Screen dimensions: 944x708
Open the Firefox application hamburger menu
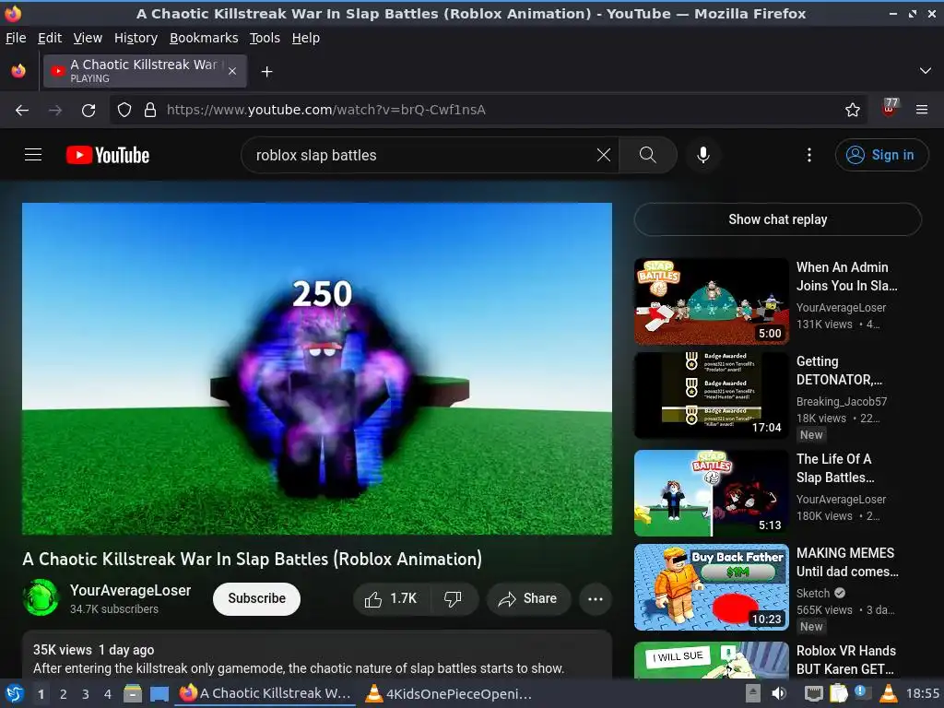pos(922,111)
